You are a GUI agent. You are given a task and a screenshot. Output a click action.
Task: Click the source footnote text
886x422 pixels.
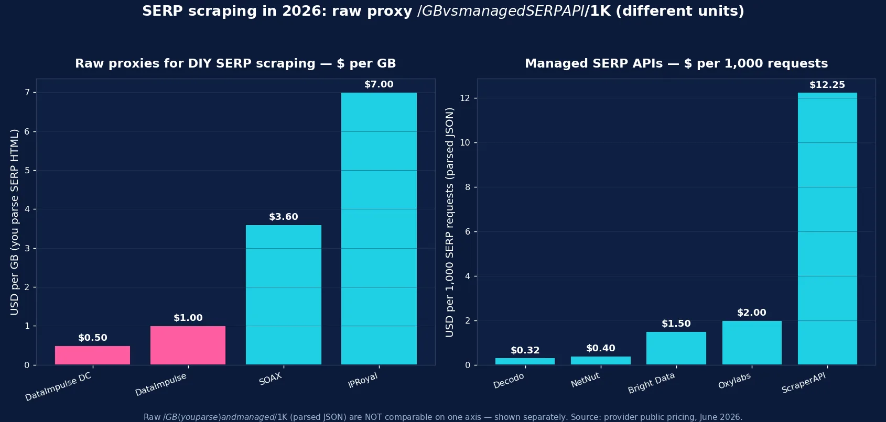click(443, 417)
